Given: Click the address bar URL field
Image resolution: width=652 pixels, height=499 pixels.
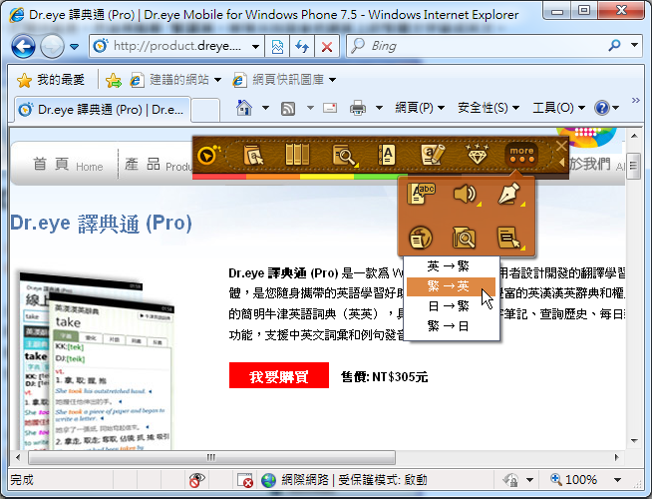Looking at the screenshot, I should point(176,46).
